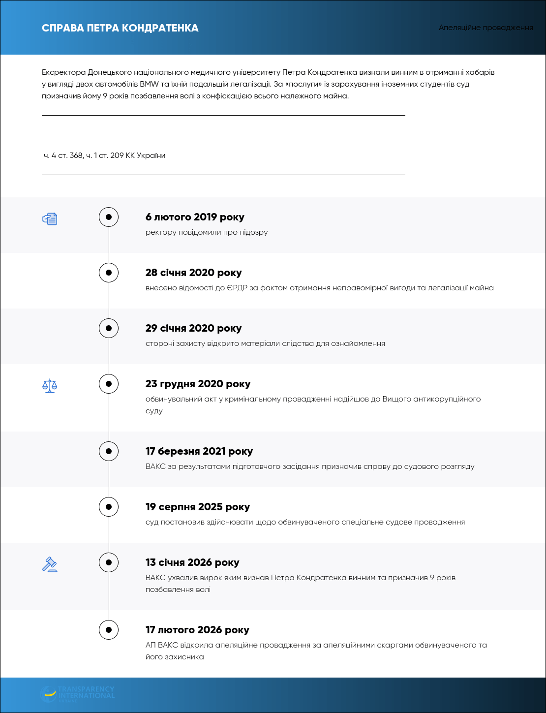Click the case summary paragraph about Ексректора
546x713 pixels.
[268, 84]
